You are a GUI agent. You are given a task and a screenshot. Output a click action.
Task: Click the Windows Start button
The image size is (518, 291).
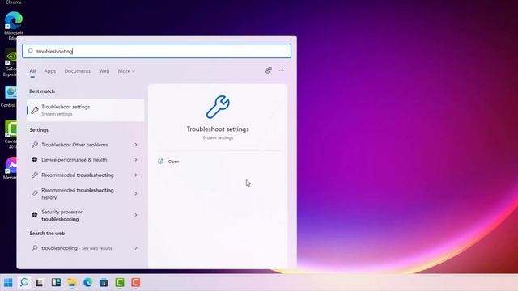pyautogui.click(x=8, y=282)
